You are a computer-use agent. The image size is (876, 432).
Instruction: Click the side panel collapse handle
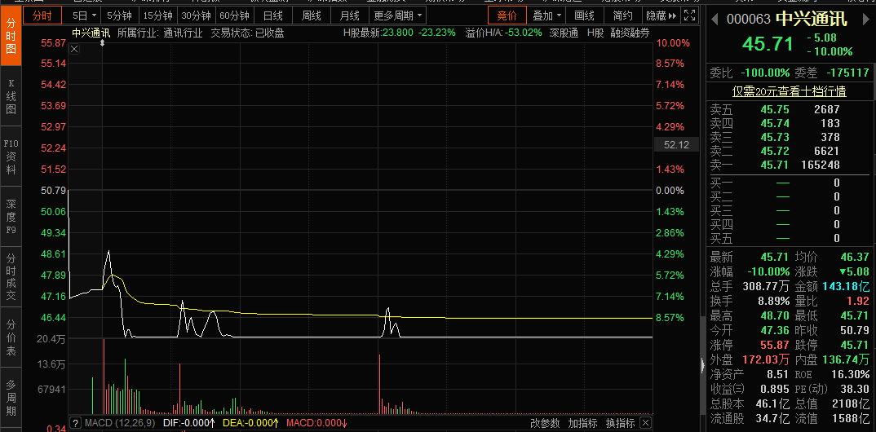(703, 366)
